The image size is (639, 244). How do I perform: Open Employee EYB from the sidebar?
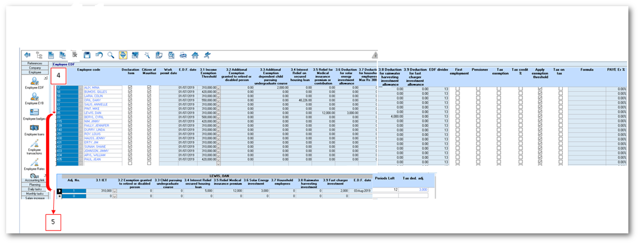35,100
